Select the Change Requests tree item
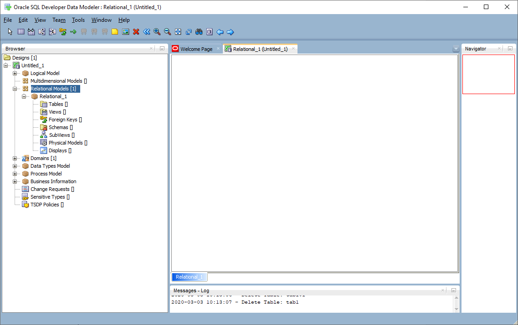The height and width of the screenshot is (325, 518). pyautogui.click(x=52, y=189)
